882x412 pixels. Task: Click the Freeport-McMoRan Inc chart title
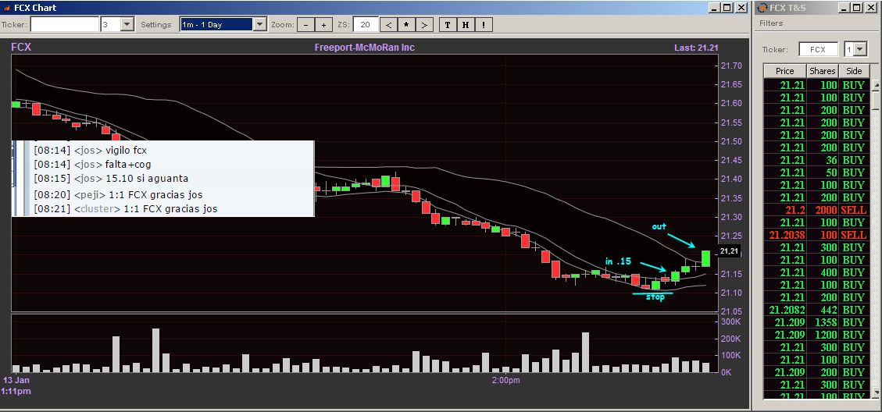365,48
